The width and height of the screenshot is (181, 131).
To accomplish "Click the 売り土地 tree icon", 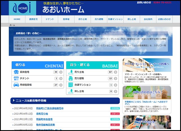I will coord(71,72).
